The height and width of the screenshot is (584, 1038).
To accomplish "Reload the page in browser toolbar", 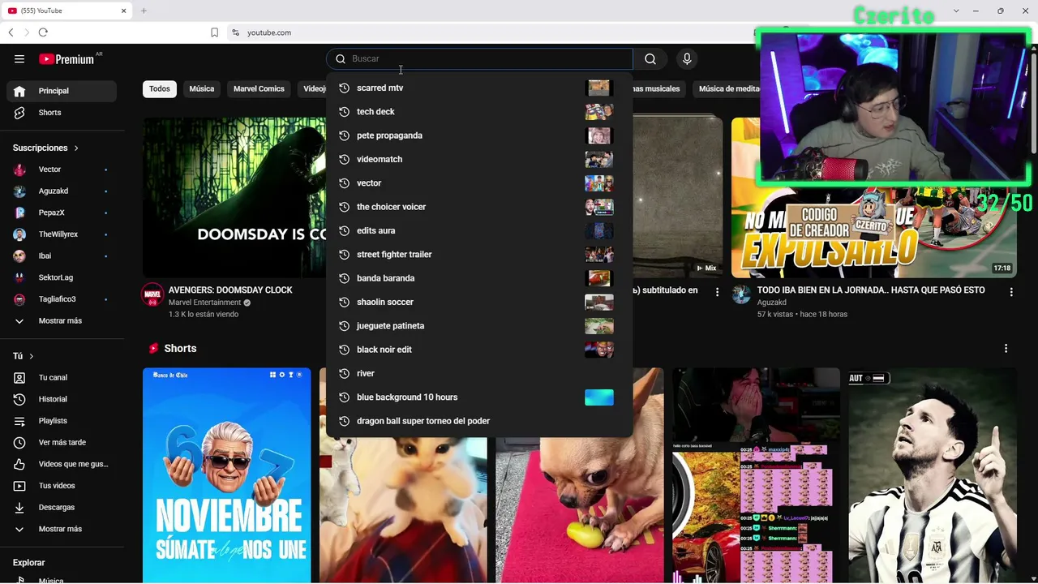I will [x=43, y=32].
